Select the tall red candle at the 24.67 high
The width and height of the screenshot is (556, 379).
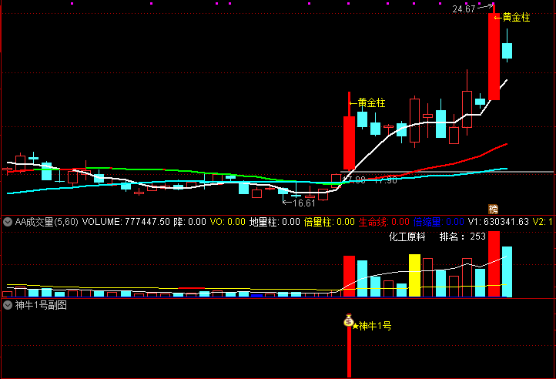click(x=494, y=56)
